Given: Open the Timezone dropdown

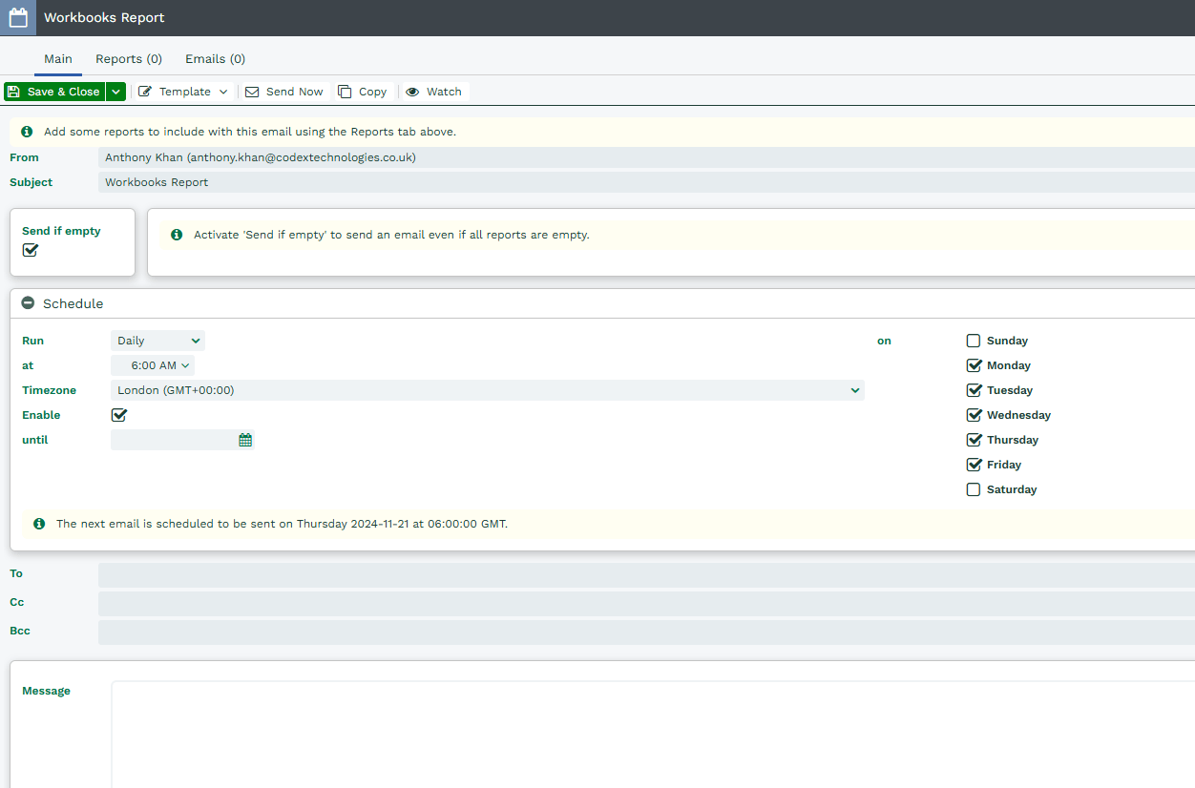Looking at the screenshot, I should [x=488, y=390].
